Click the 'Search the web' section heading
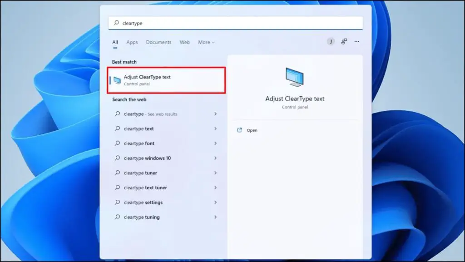The image size is (465, 262). pyautogui.click(x=129, y=99)
